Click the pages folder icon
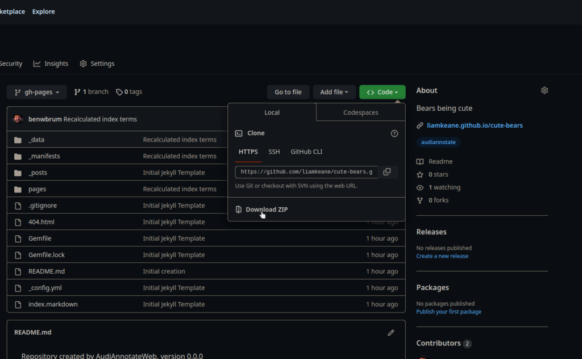582x359 pixels. pos(18,189)
